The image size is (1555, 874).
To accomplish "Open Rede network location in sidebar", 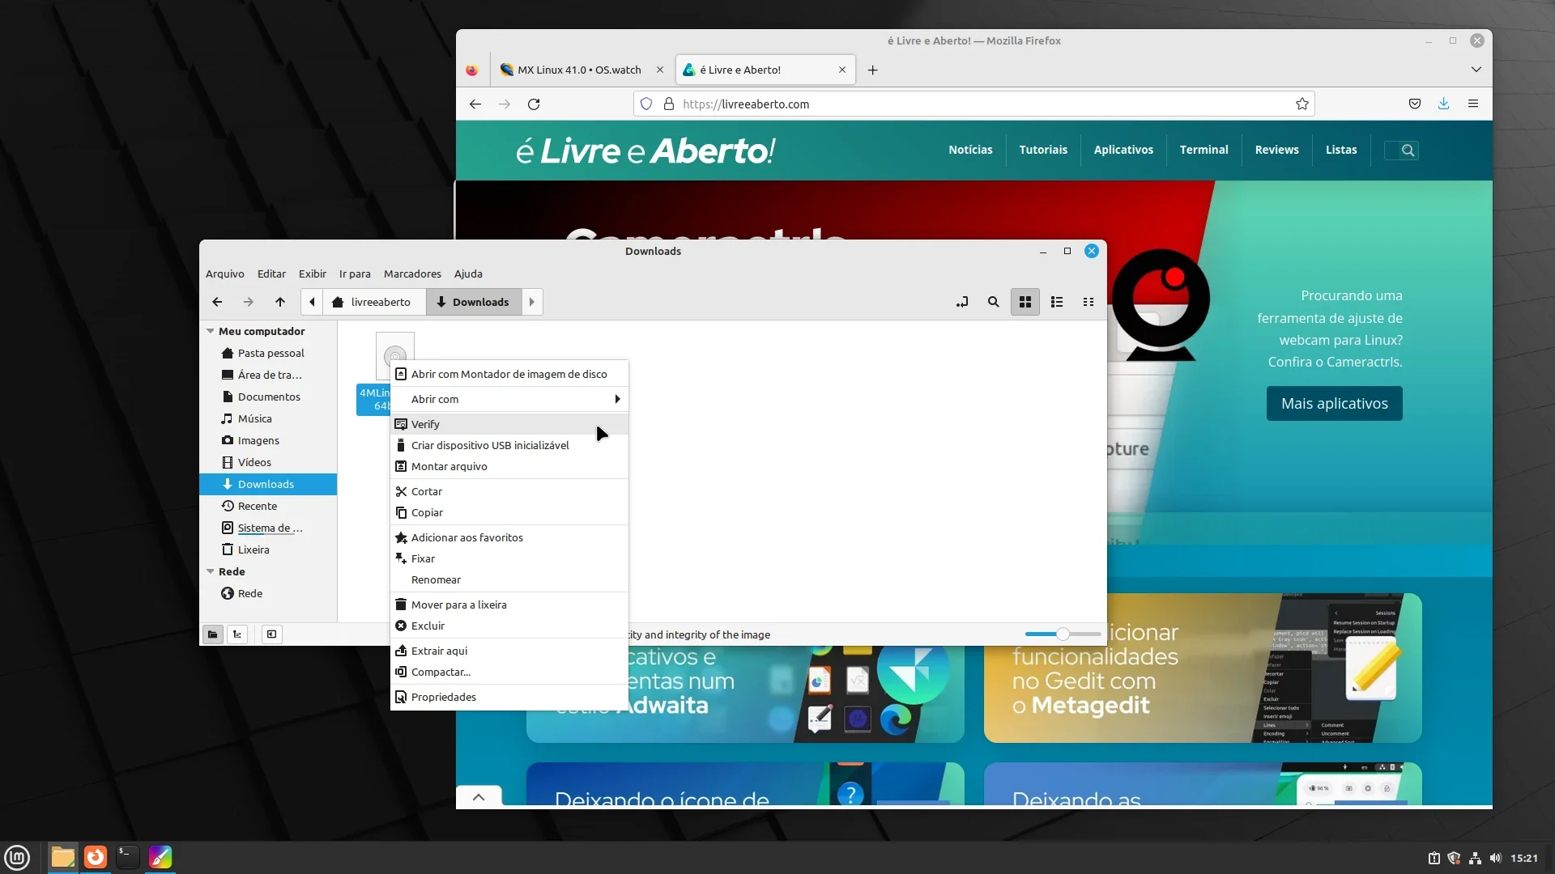I will (269, 593).
